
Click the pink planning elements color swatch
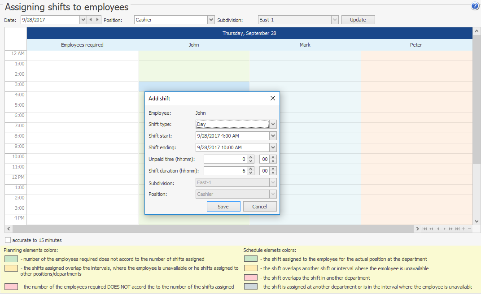pyautogui.click(x=11, y=287)
